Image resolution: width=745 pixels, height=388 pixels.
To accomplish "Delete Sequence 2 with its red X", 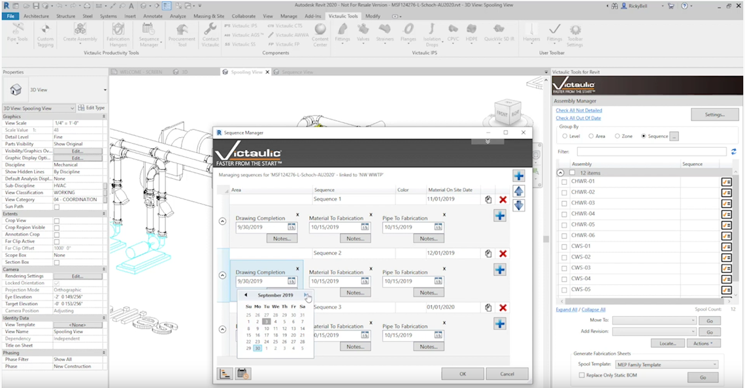I will (x=503, y=254).
